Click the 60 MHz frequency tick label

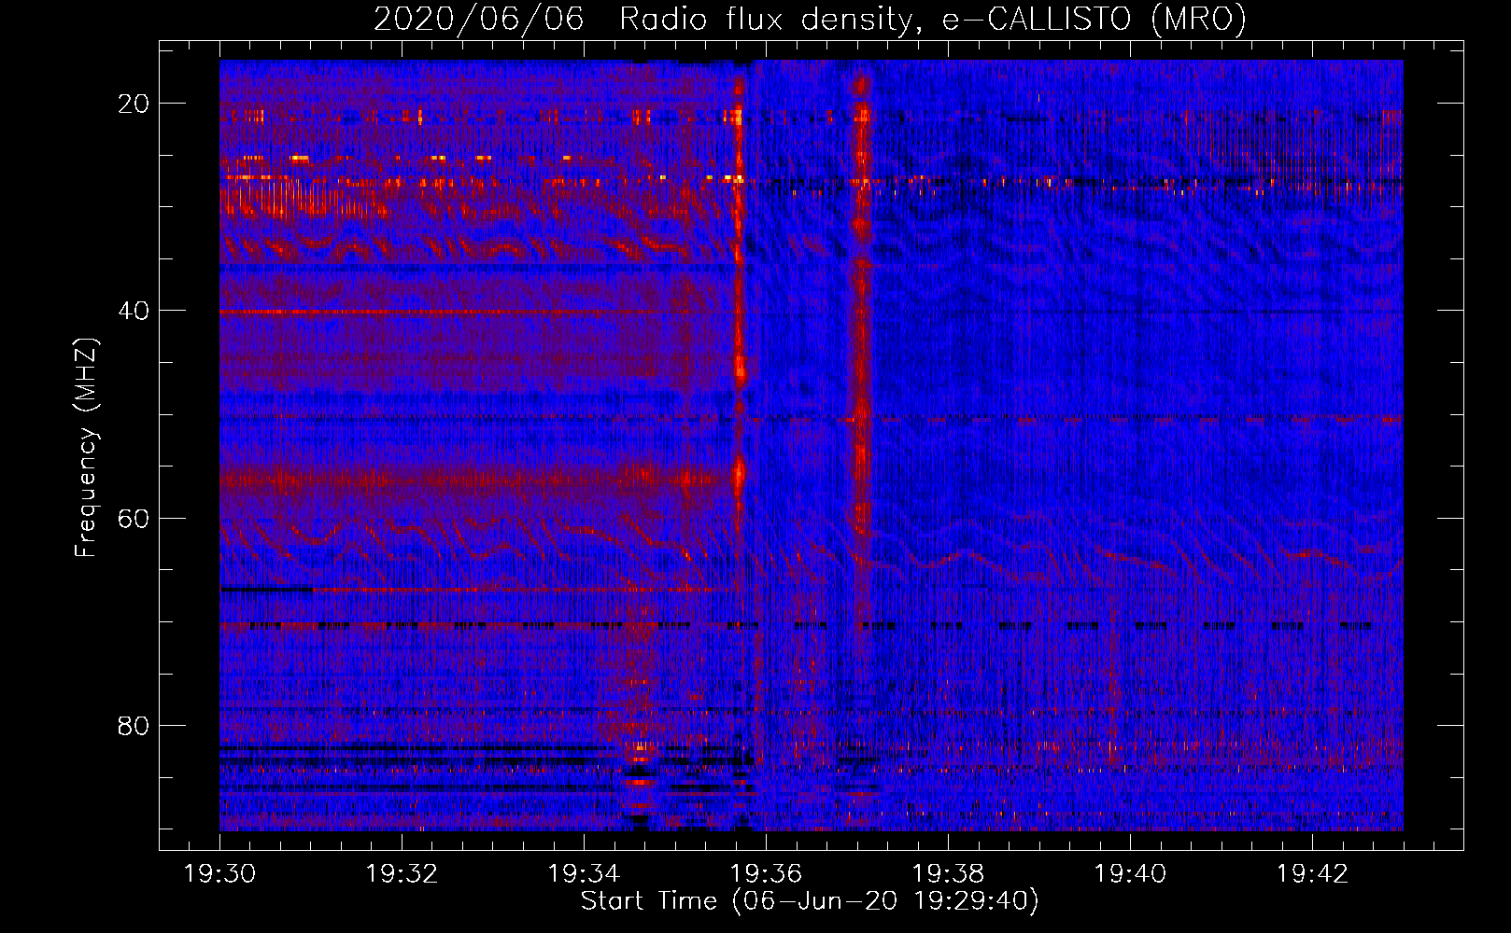click(134, 518)
